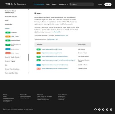Click GET badge in List Rooms table row
Screen dimensions: 115x114
point(39,49)
